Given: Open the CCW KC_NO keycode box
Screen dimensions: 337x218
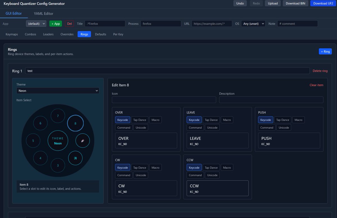Looking at the screenshot, I should point(218,188).
